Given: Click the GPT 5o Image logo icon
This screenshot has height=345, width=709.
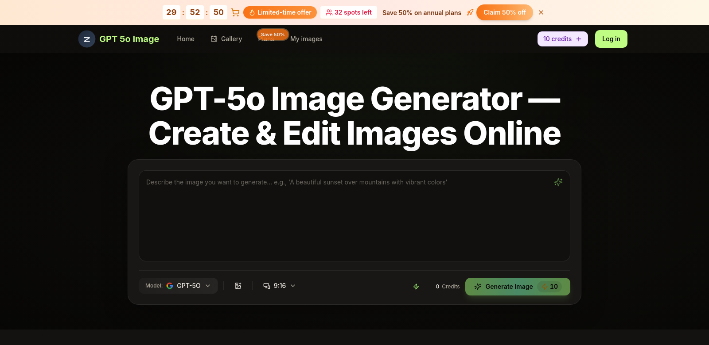Looking at the screenshot, I should coord(87,39).
